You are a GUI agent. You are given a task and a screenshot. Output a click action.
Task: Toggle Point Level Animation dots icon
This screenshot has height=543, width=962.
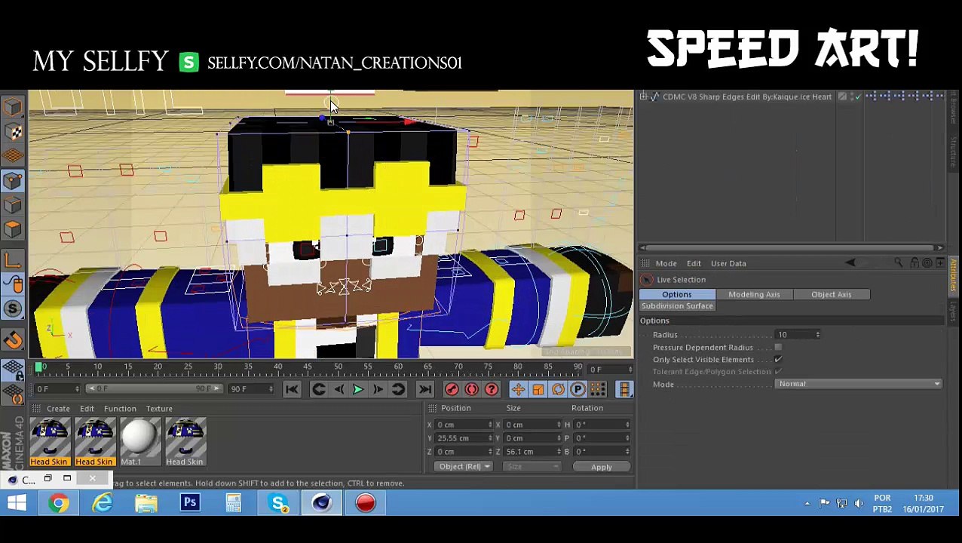(x=597, y=389)
